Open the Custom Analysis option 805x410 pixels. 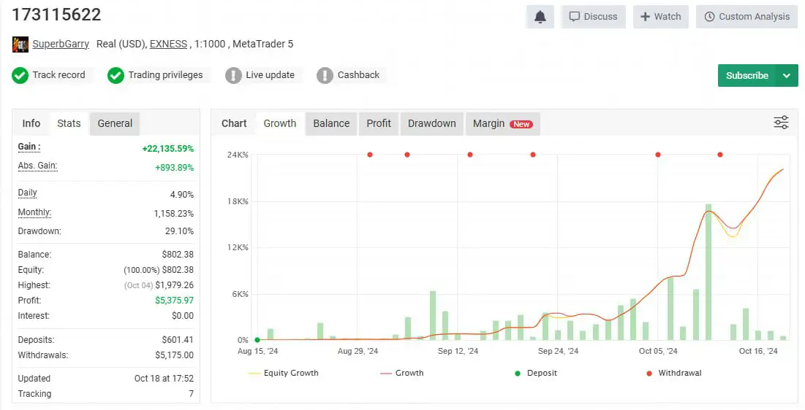(x=747, y=17)
